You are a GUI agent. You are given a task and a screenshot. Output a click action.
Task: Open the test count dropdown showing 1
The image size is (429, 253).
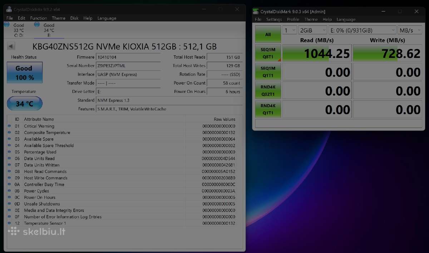tap(290, 30)
